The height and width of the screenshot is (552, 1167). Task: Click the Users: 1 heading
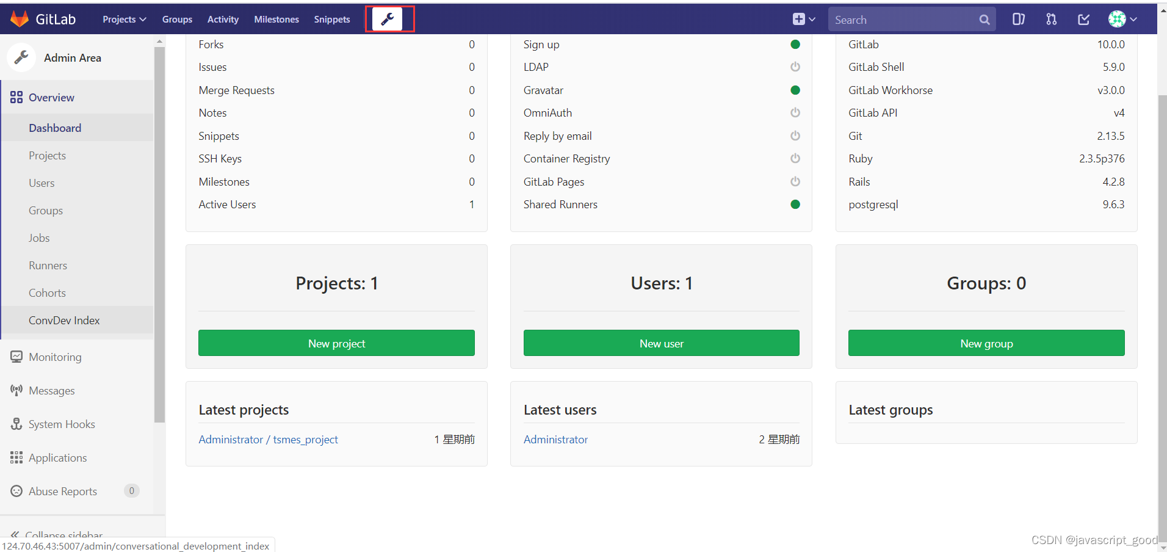click(662, 283)
